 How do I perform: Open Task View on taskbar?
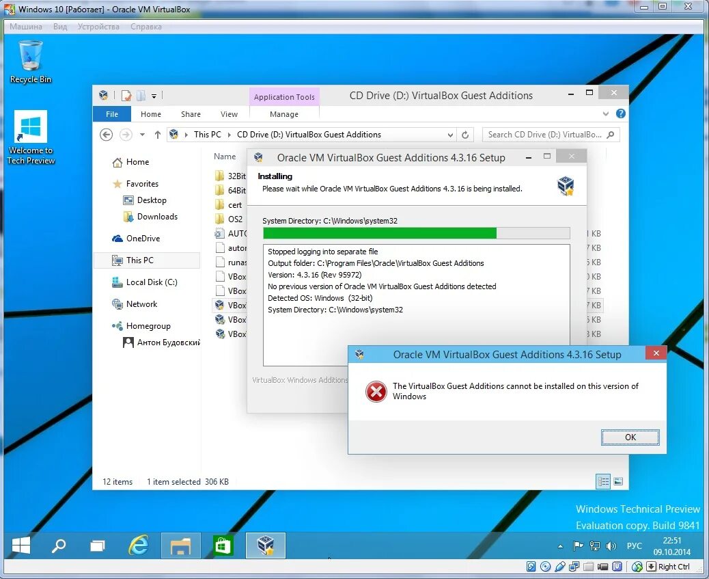click(x=97, y=546)
